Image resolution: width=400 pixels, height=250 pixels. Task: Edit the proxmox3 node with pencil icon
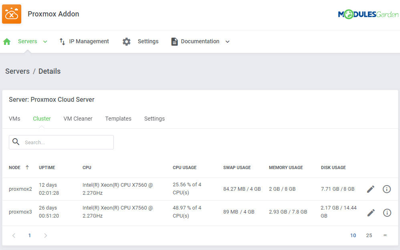coord(371,212)
